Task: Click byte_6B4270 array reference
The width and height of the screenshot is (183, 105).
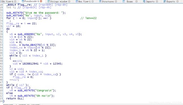Action: coord(31,45)
